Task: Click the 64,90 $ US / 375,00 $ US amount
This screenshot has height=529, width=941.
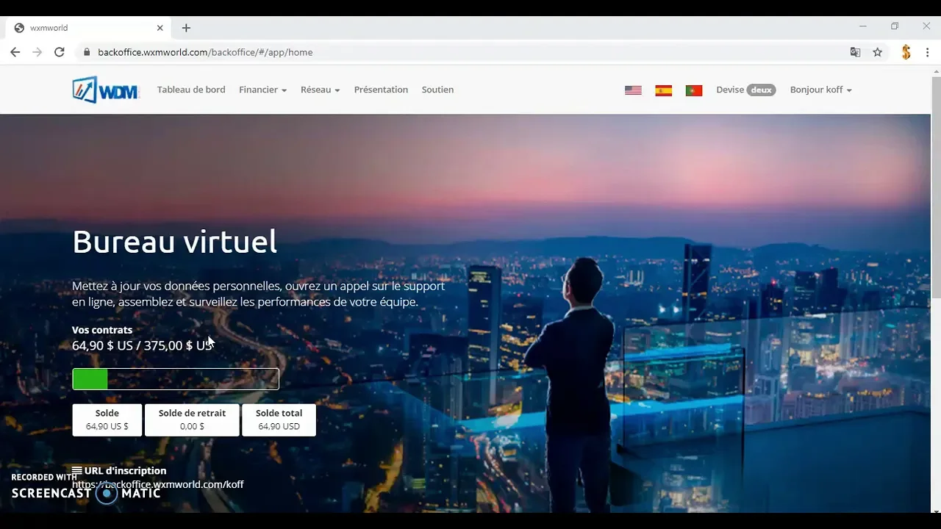Action: click(142, 345)
